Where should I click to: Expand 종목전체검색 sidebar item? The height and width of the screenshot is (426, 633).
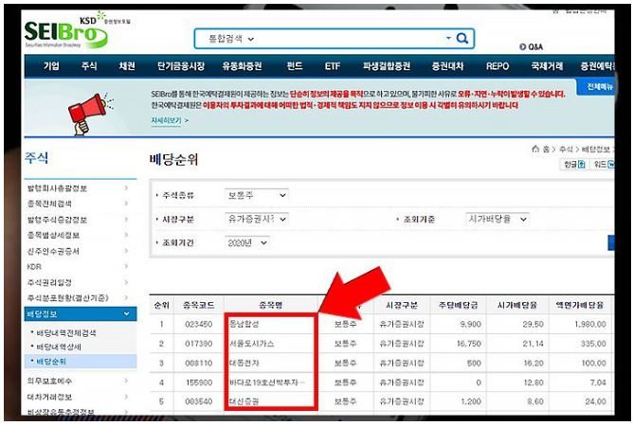tap(126, 204)
